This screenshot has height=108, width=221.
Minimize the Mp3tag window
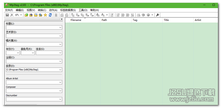[204, 5]
